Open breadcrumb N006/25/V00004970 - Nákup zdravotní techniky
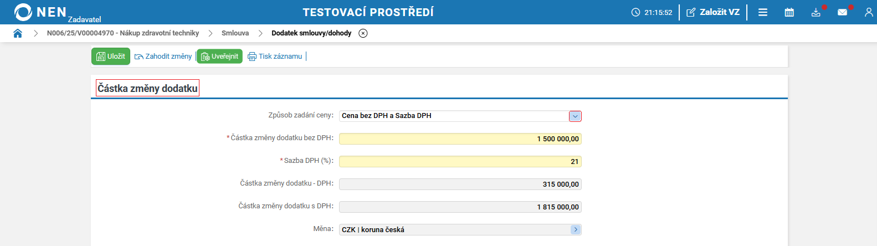Viewport: 877px width, 246px height. point(123,33)
